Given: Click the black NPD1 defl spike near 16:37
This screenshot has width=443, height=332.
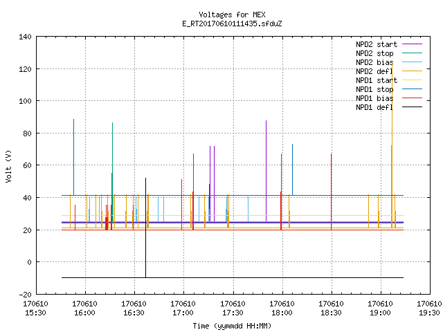Looking at the screenshot, I should 146,228.
